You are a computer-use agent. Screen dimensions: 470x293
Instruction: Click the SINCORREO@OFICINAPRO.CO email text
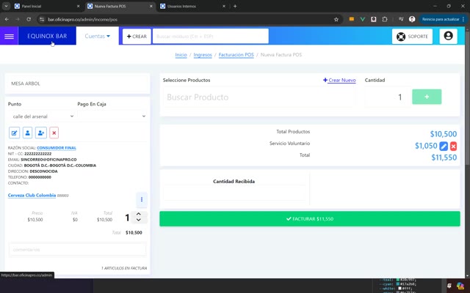pyautogui.click(x=48, y=160)
